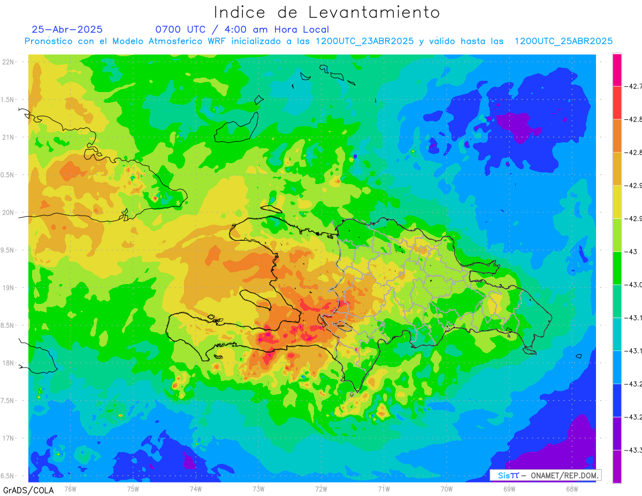Select the pure green legend swatch

tap(617, 268)
